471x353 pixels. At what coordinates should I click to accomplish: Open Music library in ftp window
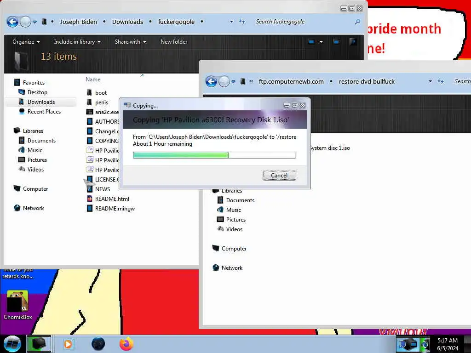tap(233, 210)
